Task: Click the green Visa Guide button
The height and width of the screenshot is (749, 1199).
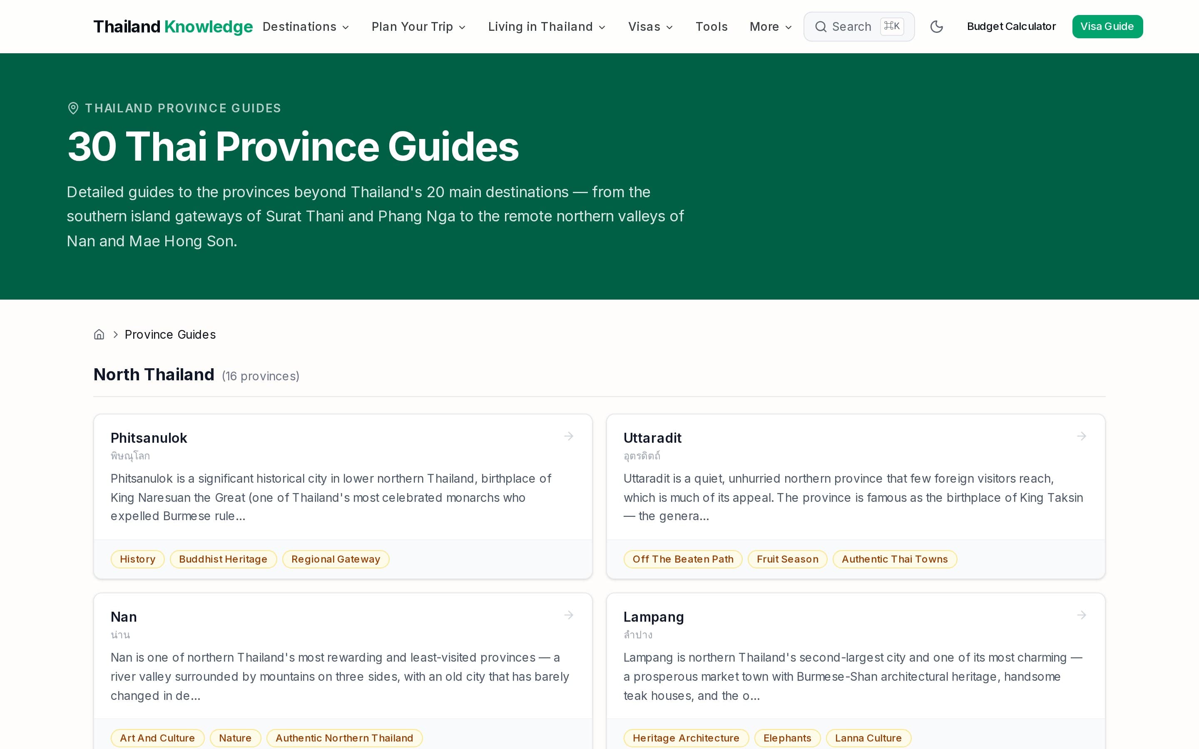Action: pos(1107,27)
